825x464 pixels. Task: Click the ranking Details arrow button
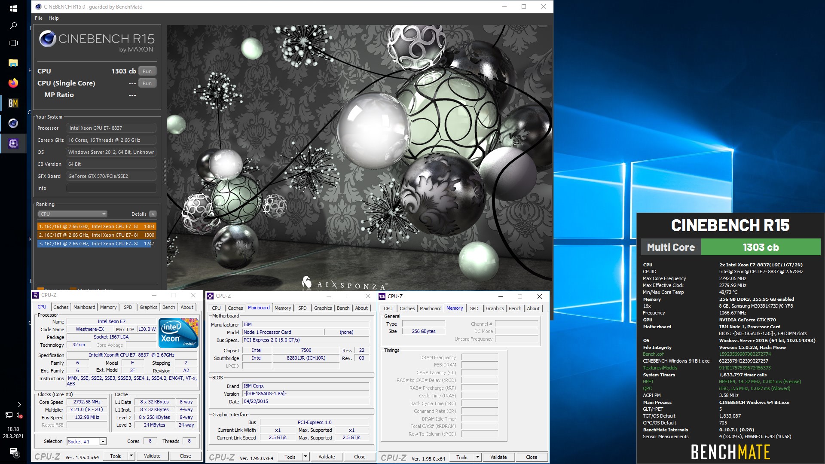[153, 214]
